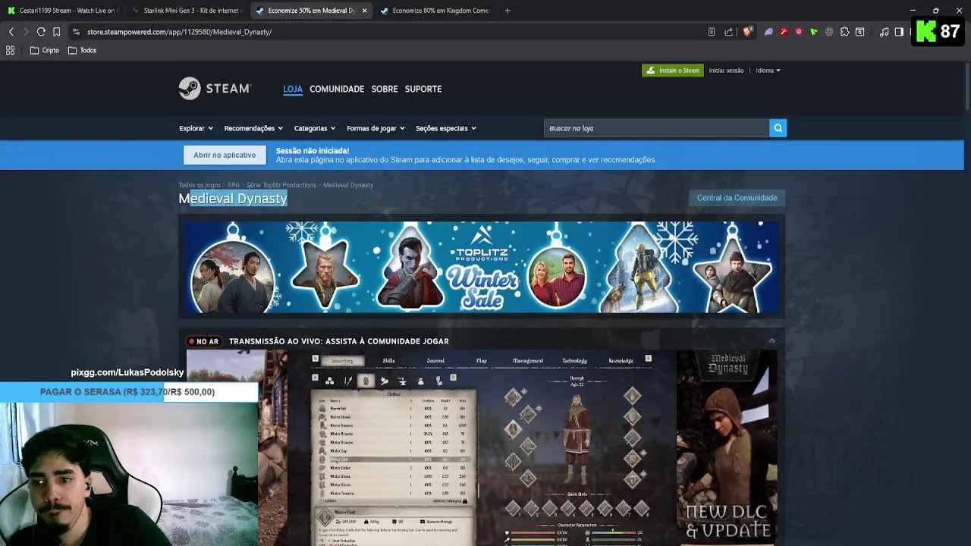Open the Cripto bookmarks folder

pyautogui.click(x=45, y=50)
